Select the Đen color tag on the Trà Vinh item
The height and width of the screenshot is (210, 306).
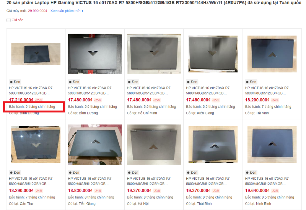point(251,82)
